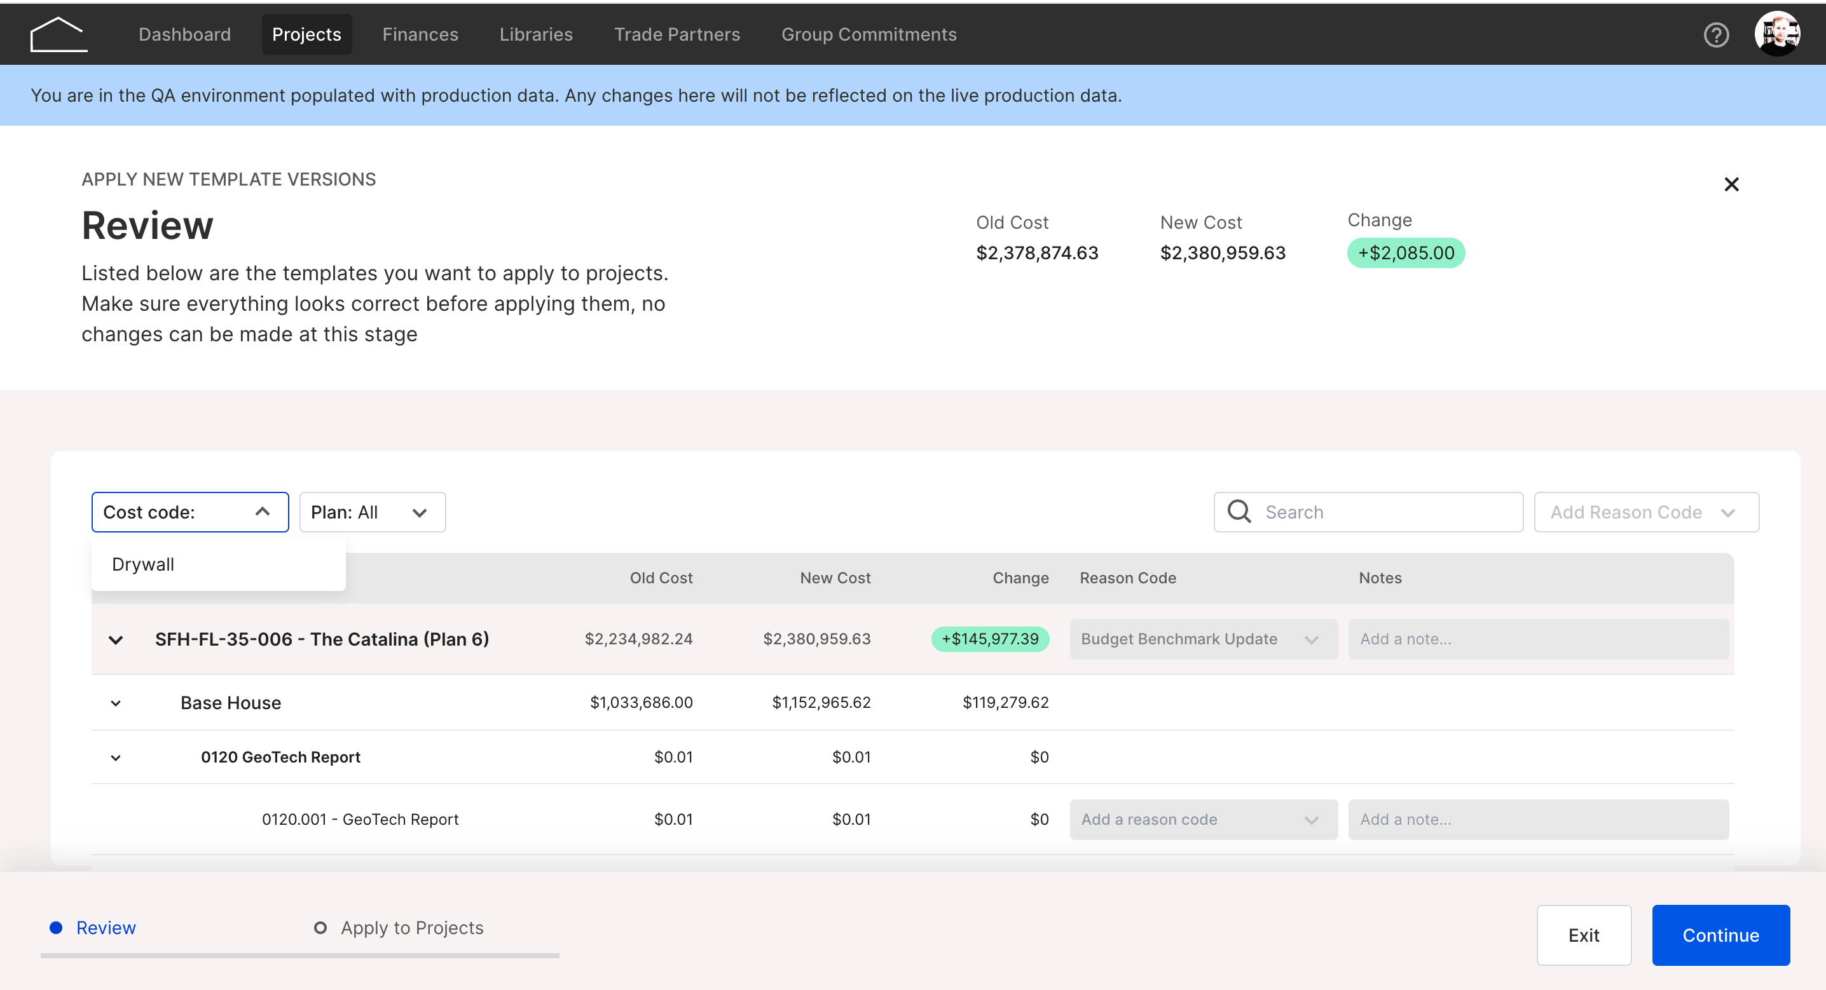
Task: Click the magnifying glass search icon
Action: pyautogui.click(x=1239, y=512)
